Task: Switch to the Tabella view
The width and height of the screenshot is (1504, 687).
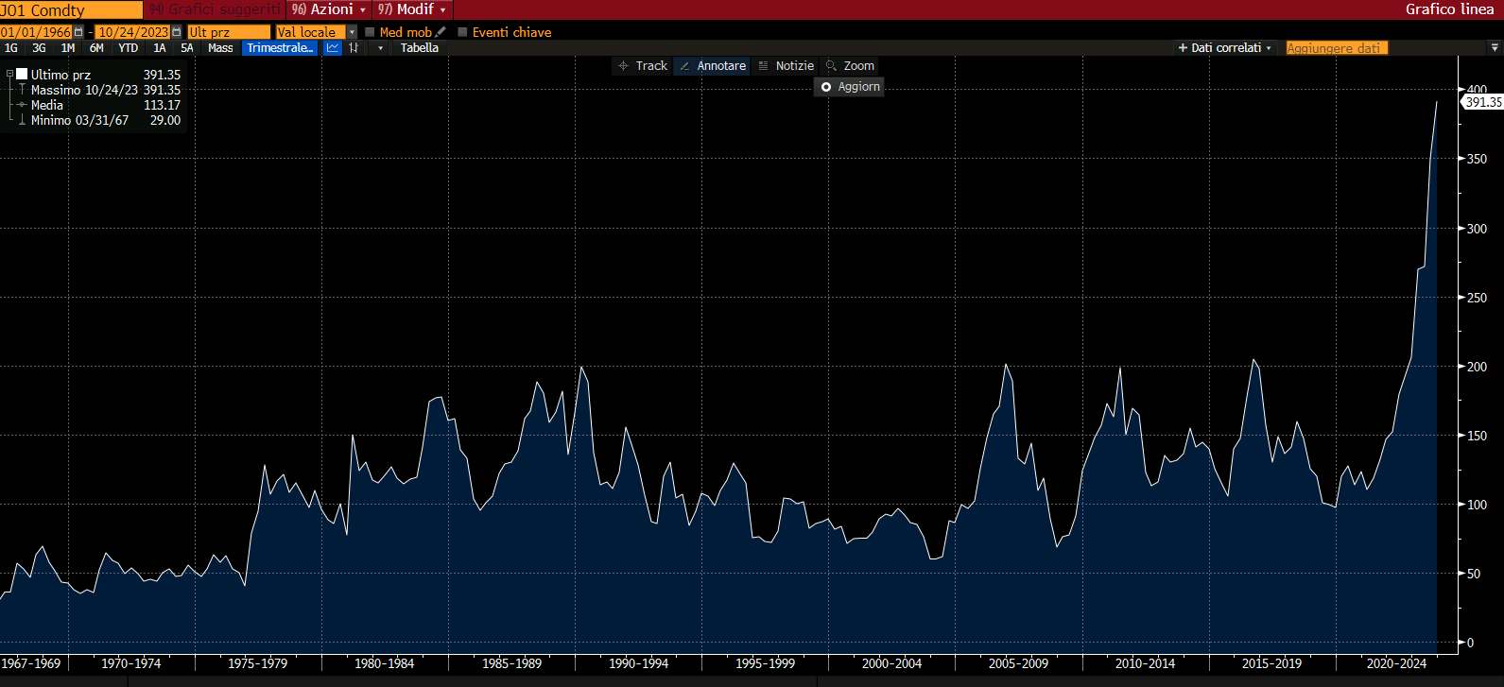Action: [420, 48]
